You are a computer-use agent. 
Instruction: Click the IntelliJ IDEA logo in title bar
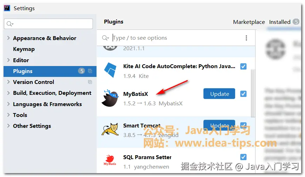tap(7, 8)
